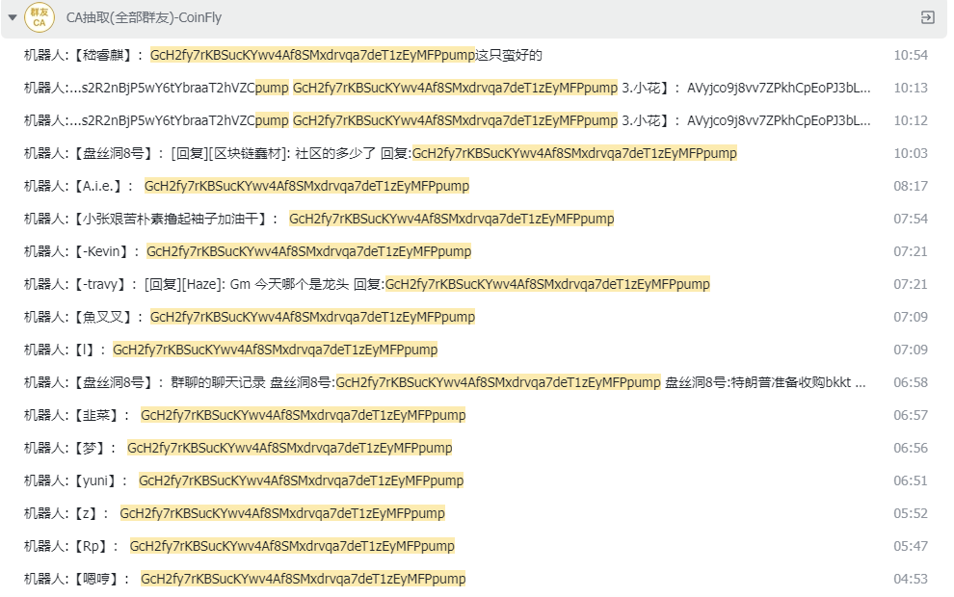Open the chat via the enter-conversation icon

click(927, 17)
